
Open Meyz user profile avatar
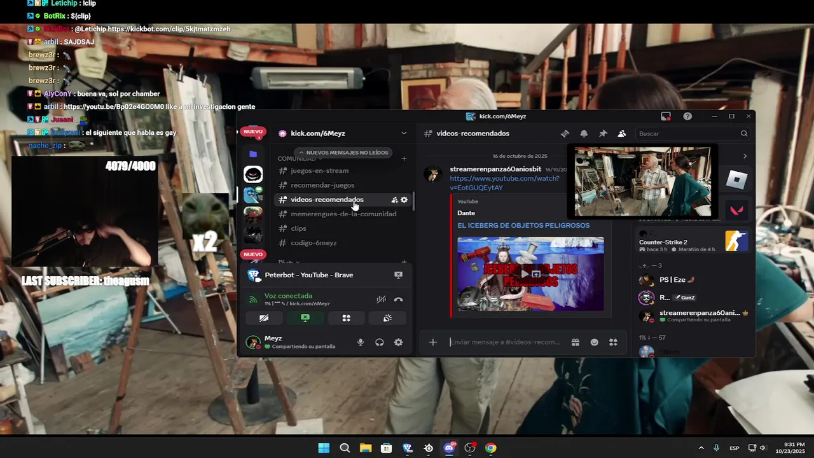[253, 342]
